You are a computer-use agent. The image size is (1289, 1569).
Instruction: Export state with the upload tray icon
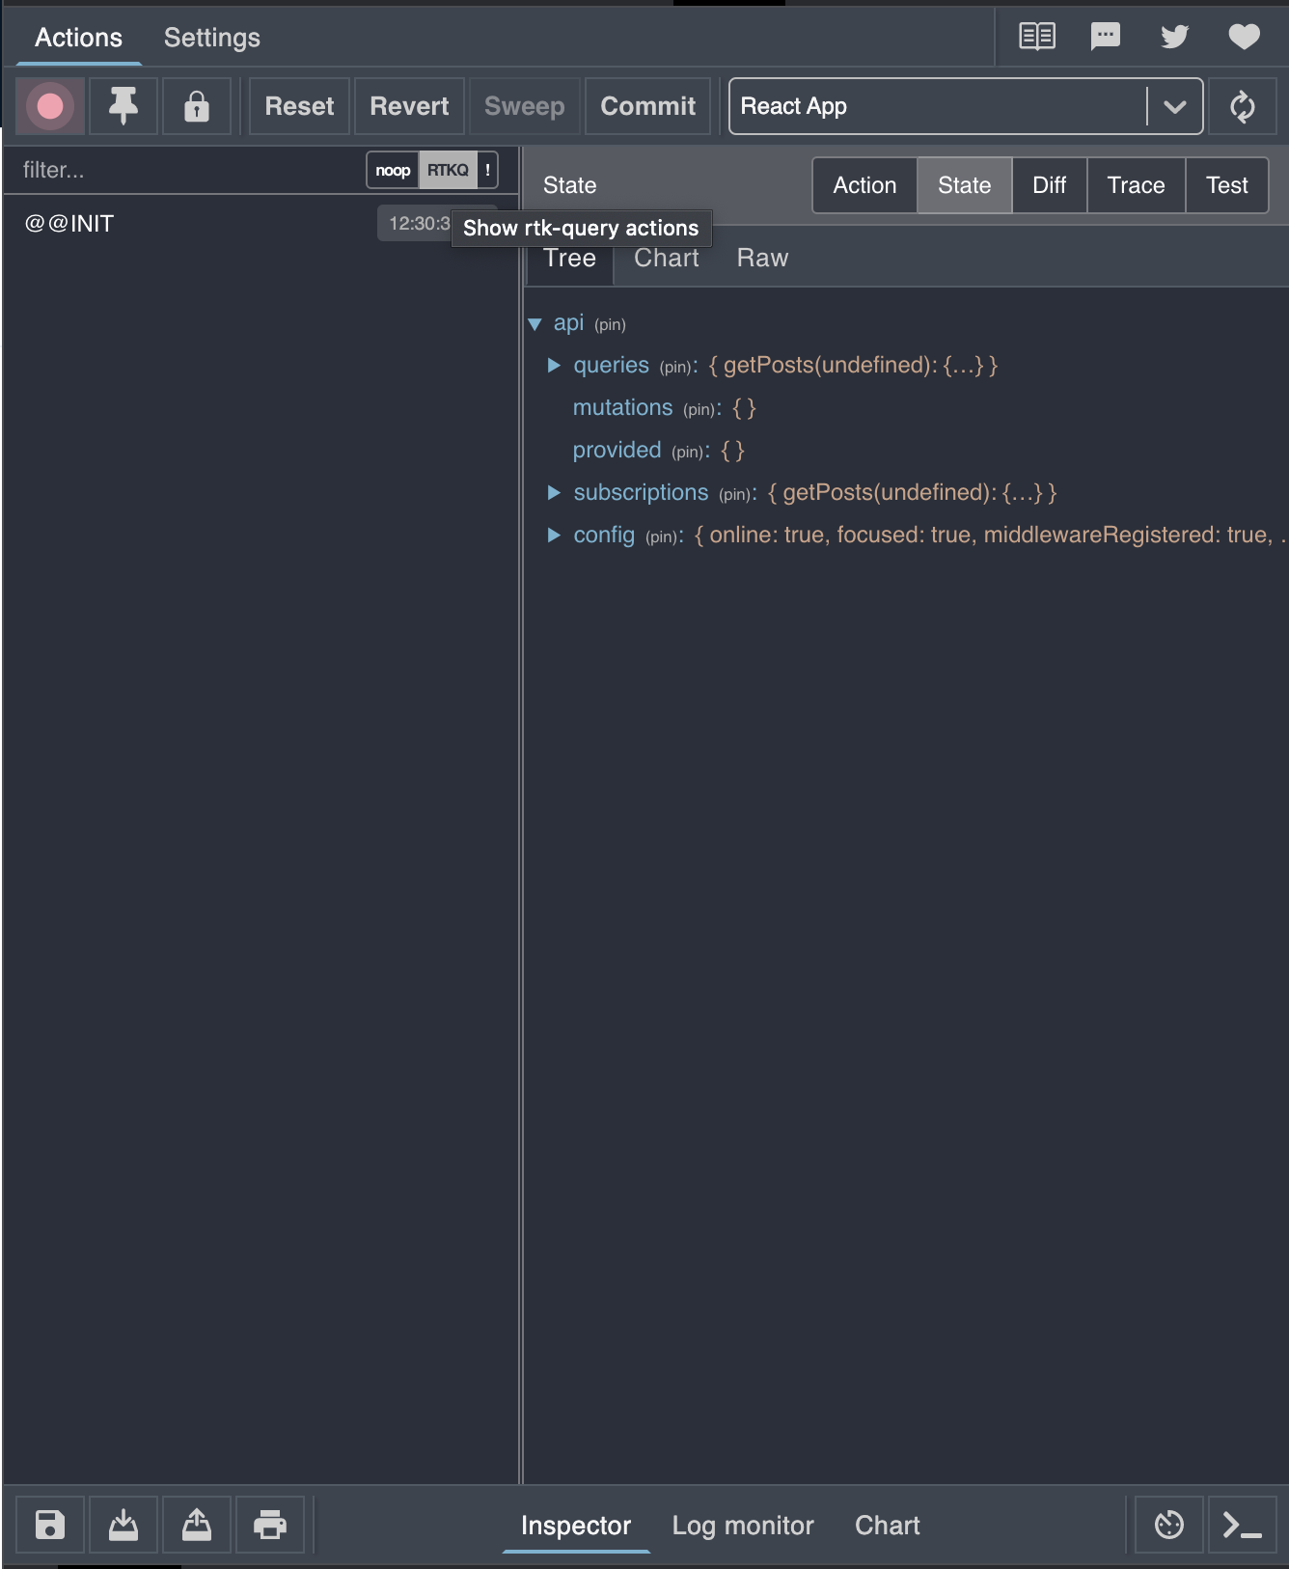tap(197, 1525)
